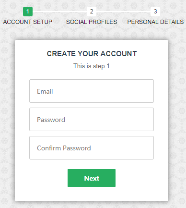Viewport: 186px width, 208px height.
Task: Click the green step 1 badge
Action: pyautogui.click(x=28, y=12)
